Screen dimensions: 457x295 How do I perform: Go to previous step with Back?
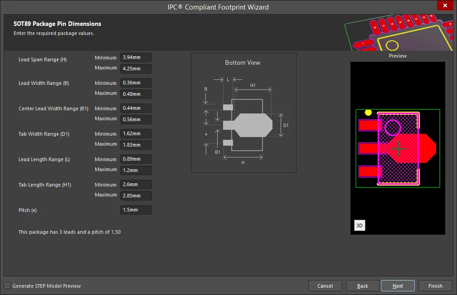[x=363, y=285]
